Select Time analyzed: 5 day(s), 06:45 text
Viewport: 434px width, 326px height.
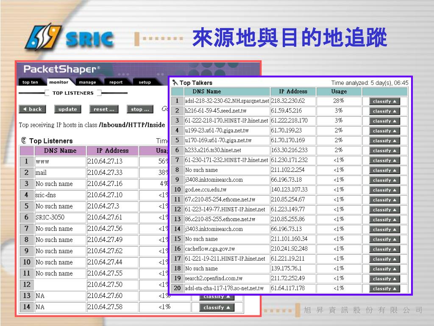pyautogui.click(x=370, y=83)
